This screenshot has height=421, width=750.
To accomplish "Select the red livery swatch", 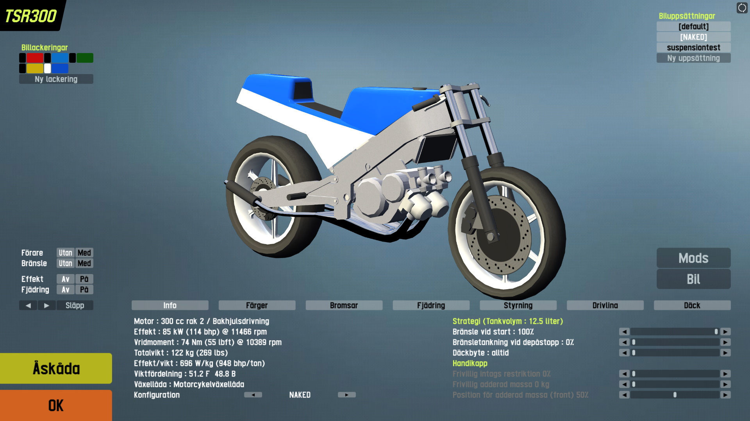I will coord(35,58).
